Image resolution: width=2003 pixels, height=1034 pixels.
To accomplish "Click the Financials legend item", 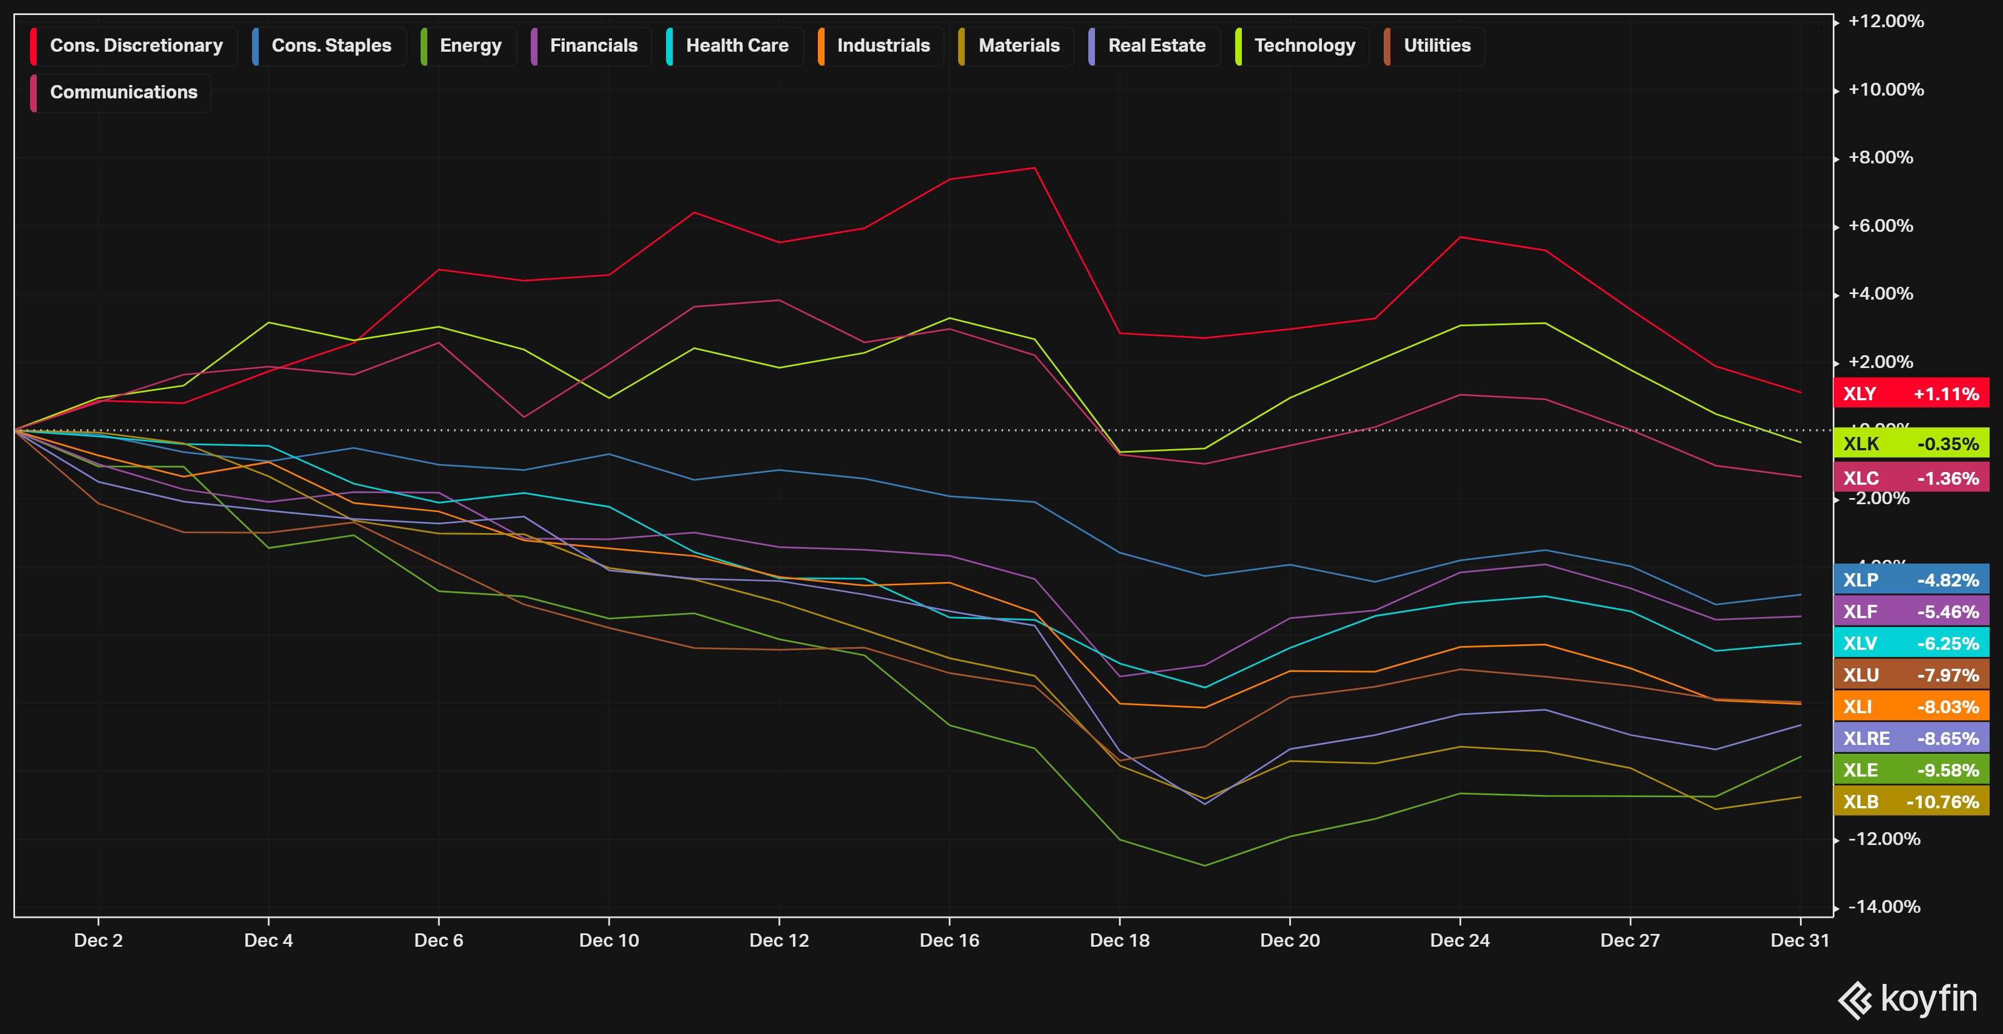I will [593, 46].
